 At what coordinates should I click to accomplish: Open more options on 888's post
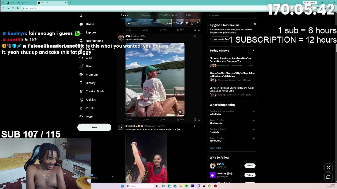point(199,36)
